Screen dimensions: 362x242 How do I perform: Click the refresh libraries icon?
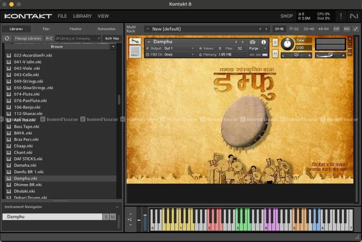(7, 38)
